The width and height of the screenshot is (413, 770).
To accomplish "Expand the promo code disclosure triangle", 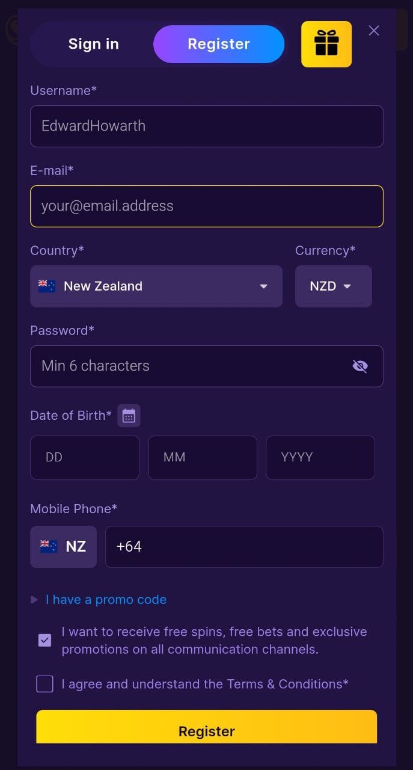I will (34, 600).
